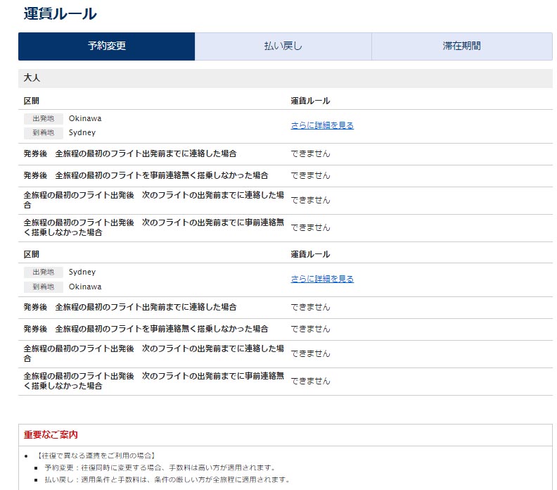Viewport: 557px width, 490px height.
Task: Open さらに詳細を見る for Okinawa to Sydney
Action: [x=322, y=125]
